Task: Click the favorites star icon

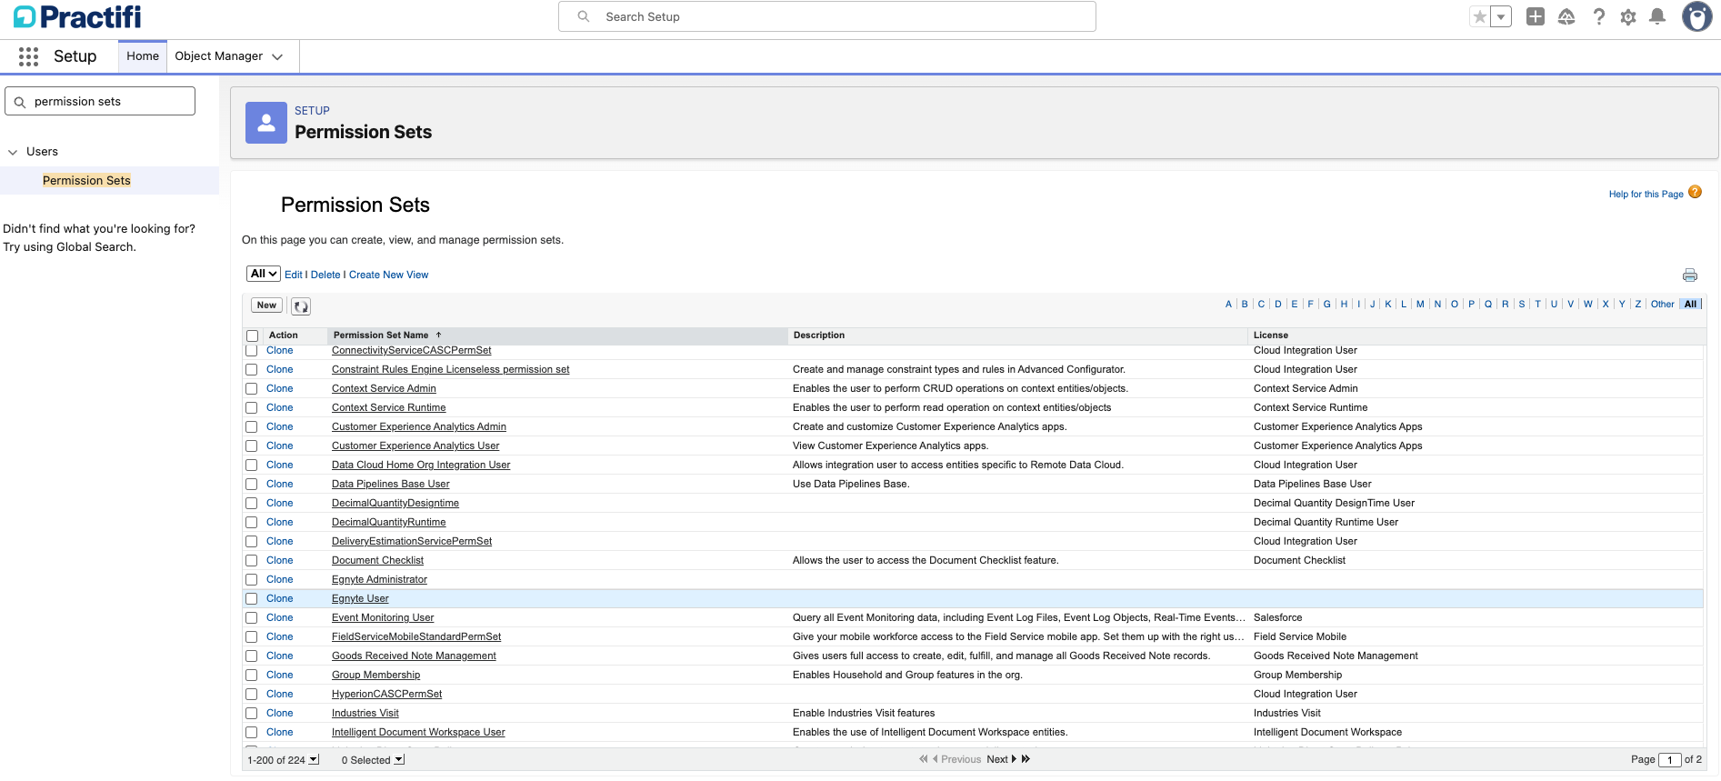Action: click(x=1480, y=16)
